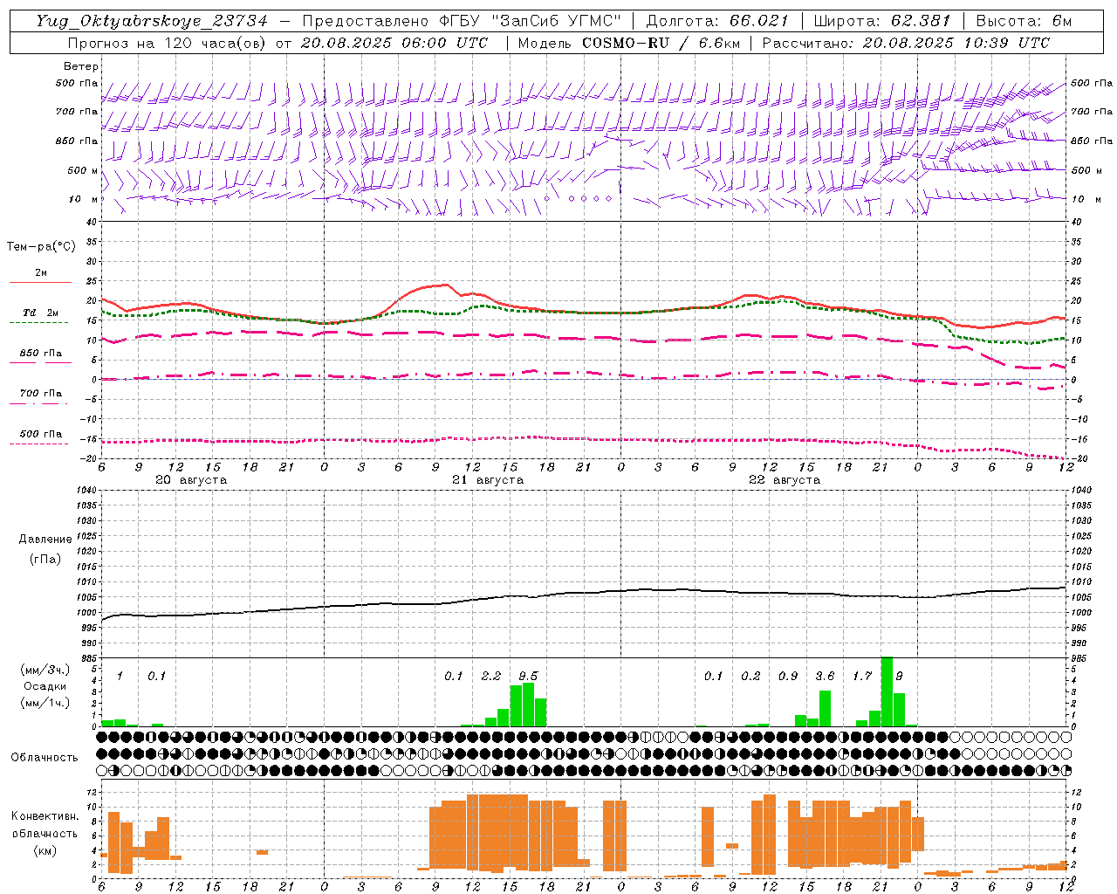Select the provider text ФГБУ "ЗапСиб УГМС"
Image resolution: width=1117 pixels, height=894 pixels.
531,21
